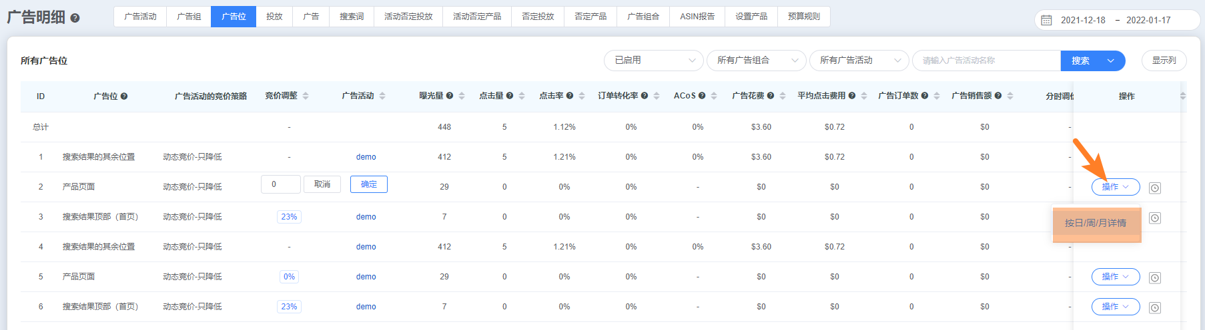Expand the 所有广告组合 dropdown
The image size is (1205, 330).
(x=756, y=61)
